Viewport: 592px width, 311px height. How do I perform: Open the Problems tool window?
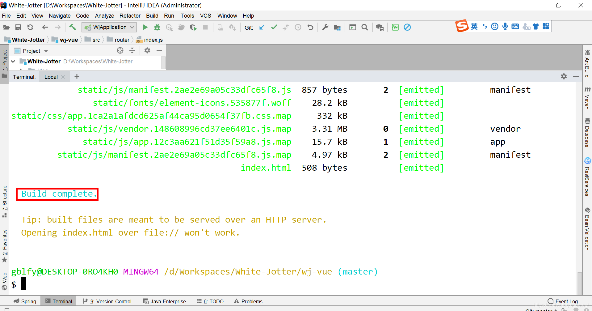click(248, 301)
